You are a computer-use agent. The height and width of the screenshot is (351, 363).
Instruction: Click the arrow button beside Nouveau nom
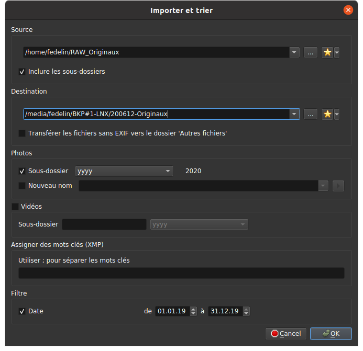(x=338, y=186)
